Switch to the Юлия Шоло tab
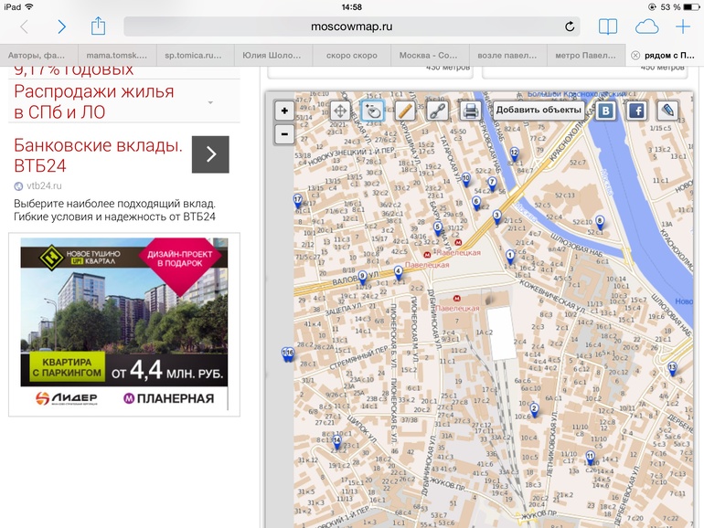The height and width of the screenshot is (528, 704). click(x=272, y=55)
